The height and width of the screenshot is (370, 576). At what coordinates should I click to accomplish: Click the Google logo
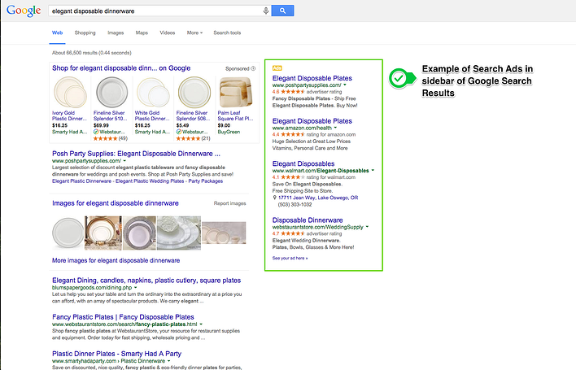(24, 11)
